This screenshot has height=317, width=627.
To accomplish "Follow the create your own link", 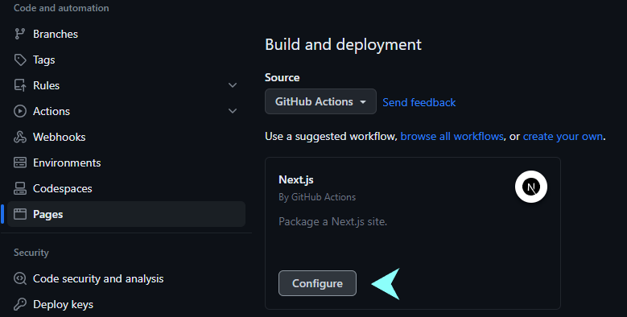I will tap(563, 136).
